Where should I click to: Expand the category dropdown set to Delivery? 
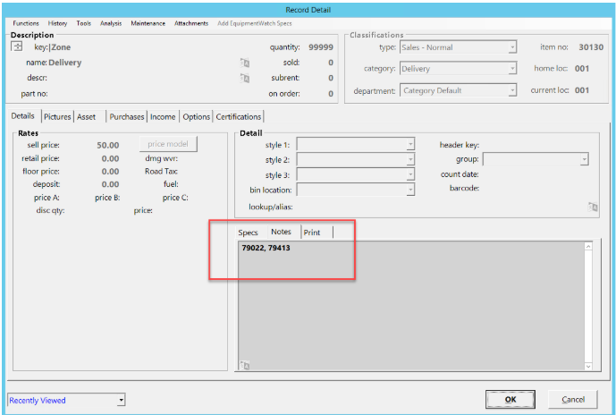click(x=512, y=68)
